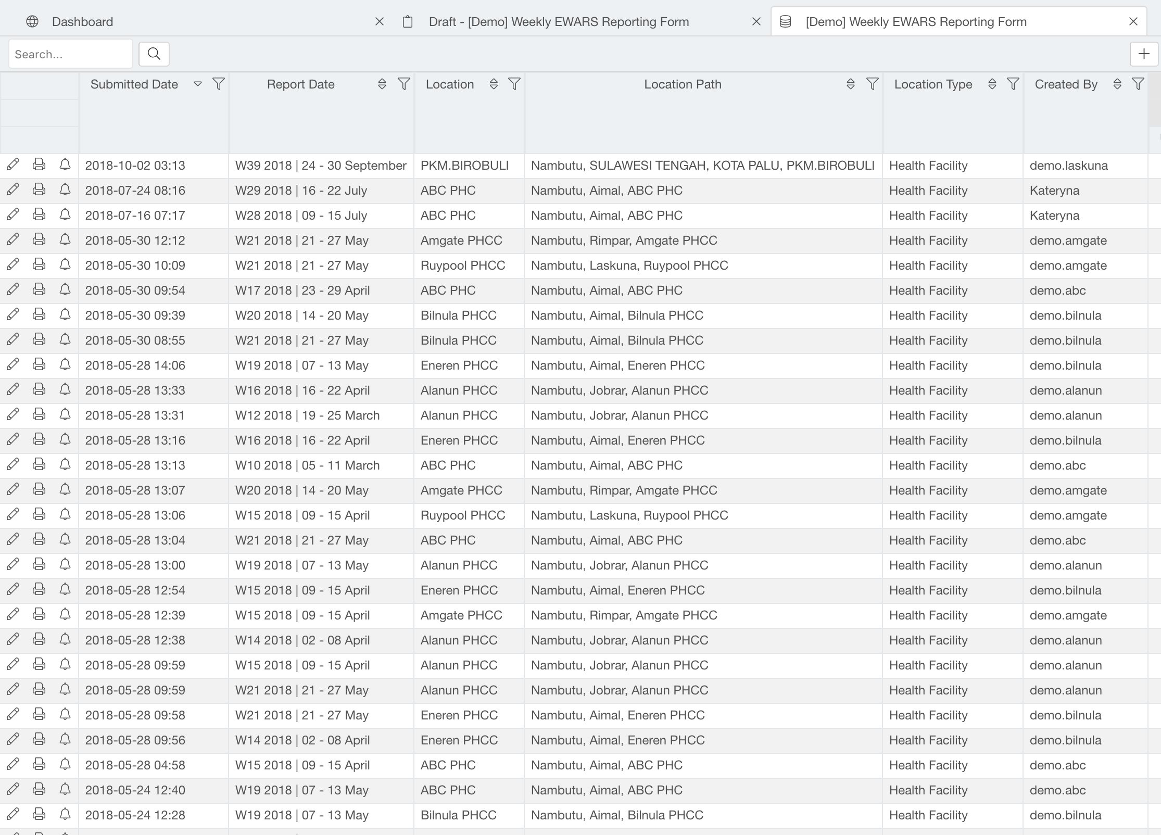Print the 2018-07-16 07:17 report
The width and height of the screenshot is (1161, 835).
point(39,215)
